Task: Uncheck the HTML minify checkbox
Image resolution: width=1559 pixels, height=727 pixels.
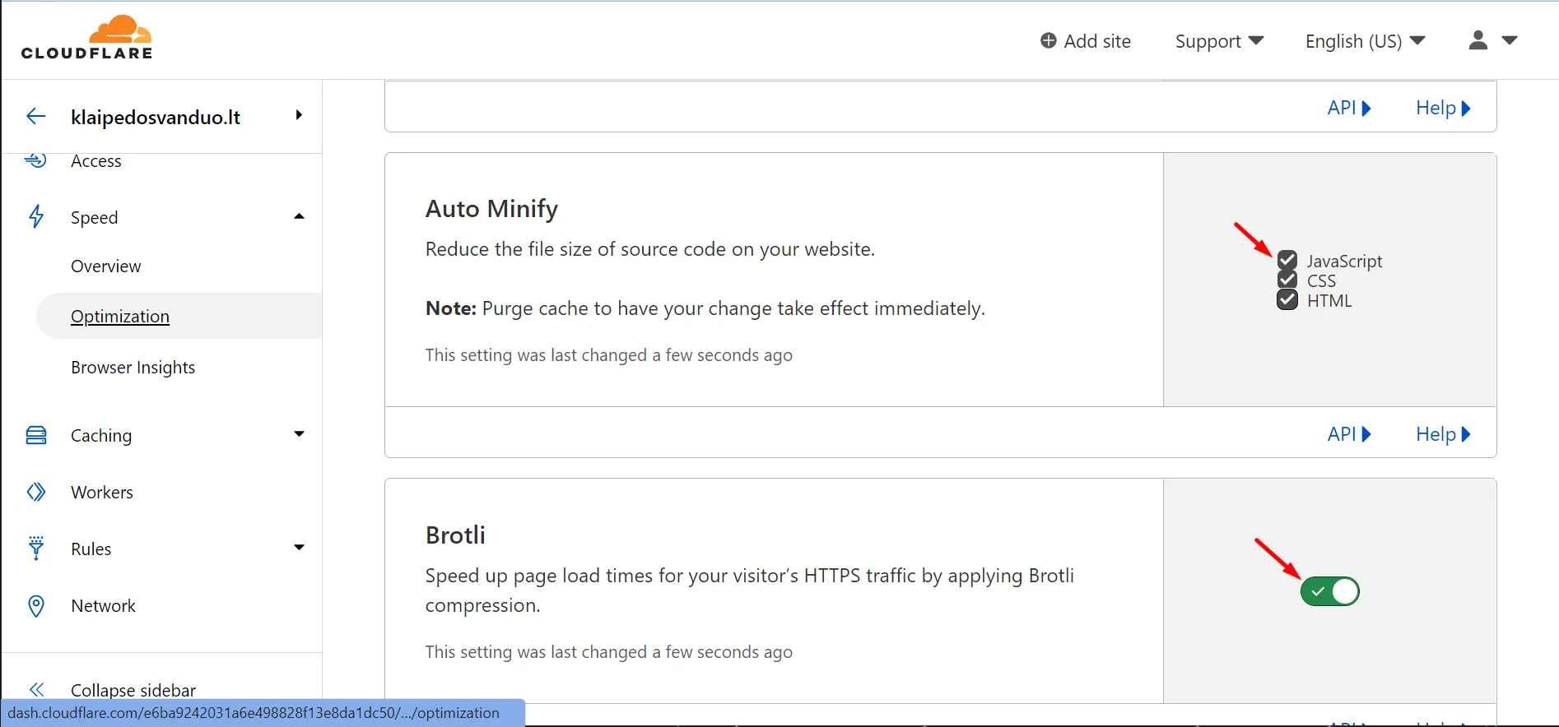Action: 1287,300
